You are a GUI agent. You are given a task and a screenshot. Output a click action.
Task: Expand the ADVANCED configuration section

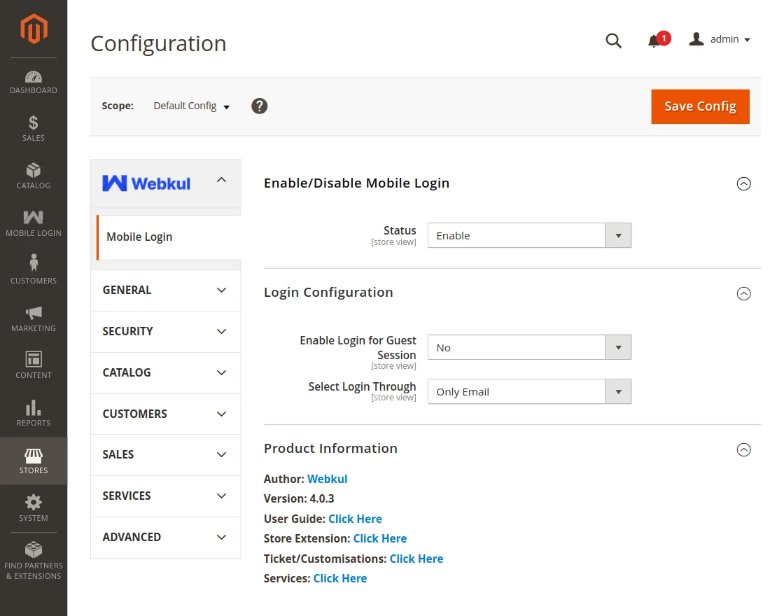click(x=165, y=537)
